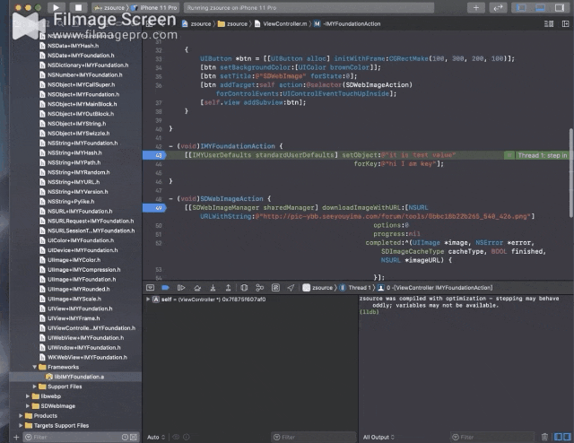Select frame 0 -[ViewController IMYFoundationAction]
This screenshot has width=574, height=443.
click(x=435, y=288)
